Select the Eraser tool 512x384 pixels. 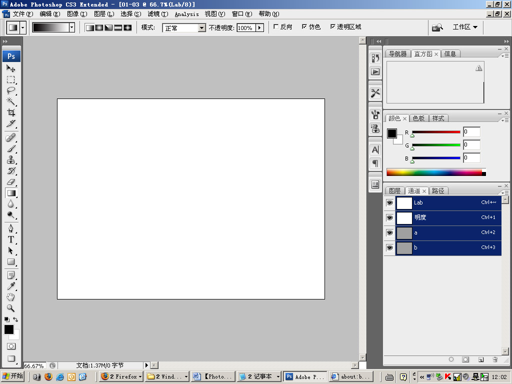11,182
